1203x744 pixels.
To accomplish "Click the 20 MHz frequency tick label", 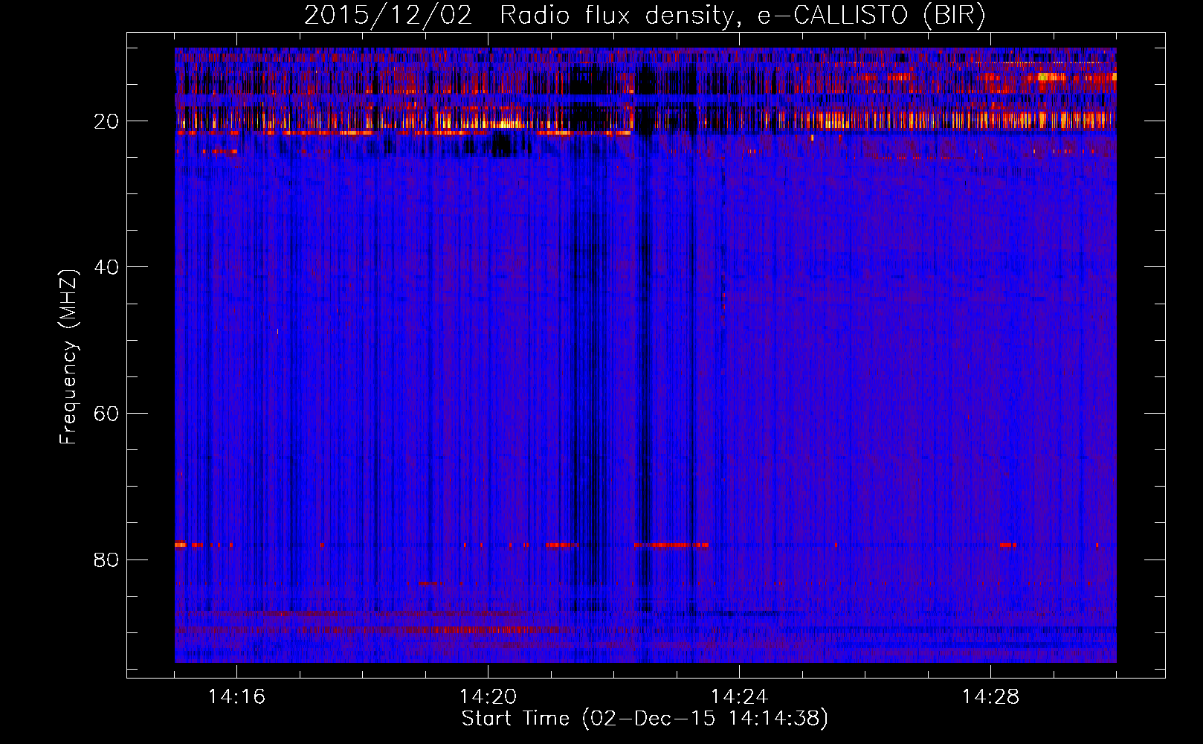I will pos(106,121).
